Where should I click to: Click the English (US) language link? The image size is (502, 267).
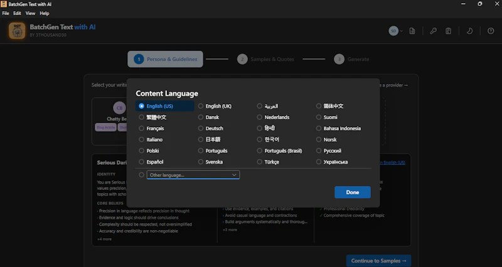(393, 162)
